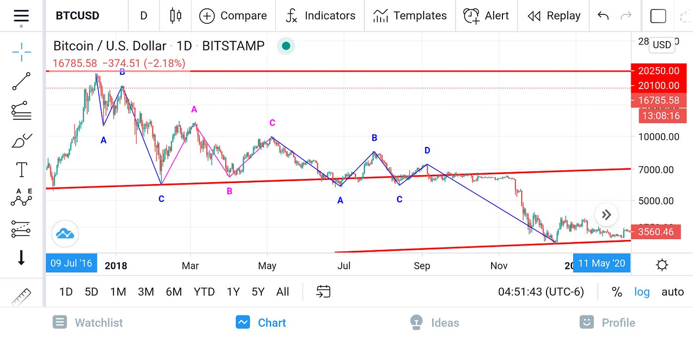This screenshot has width=693, height=337.
Task: Select the Patterns drawing tool
Action: coord(21,197)
